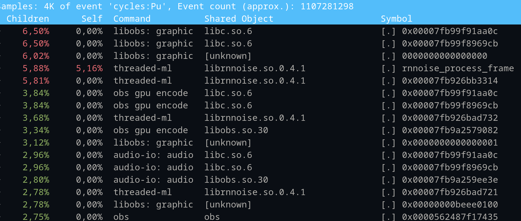
Task: Select the rnnoise_process_frame symbol entry
Action: point(458,68)
